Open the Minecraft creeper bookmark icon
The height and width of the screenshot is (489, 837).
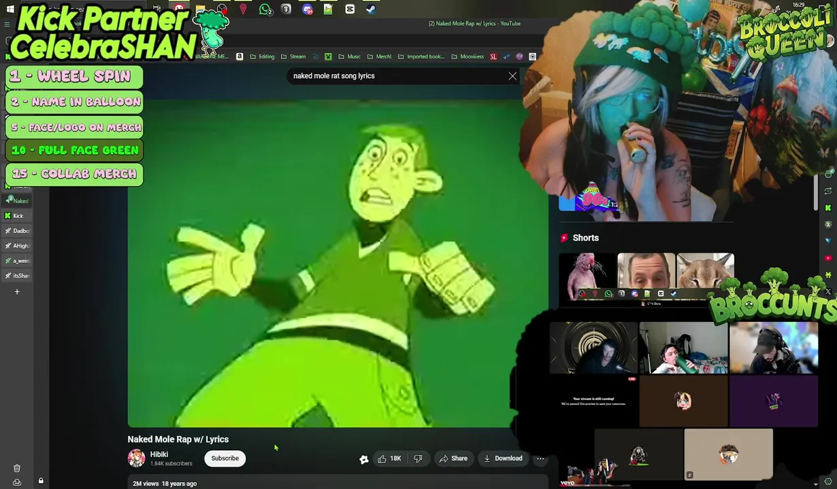[x=328, y=56]
